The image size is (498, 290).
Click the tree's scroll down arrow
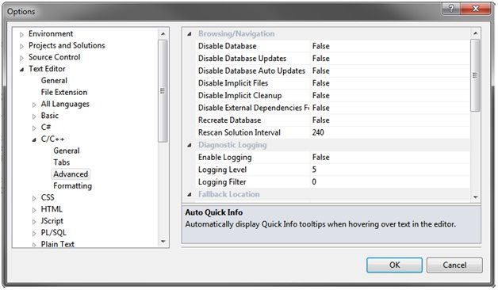point(163,242)
